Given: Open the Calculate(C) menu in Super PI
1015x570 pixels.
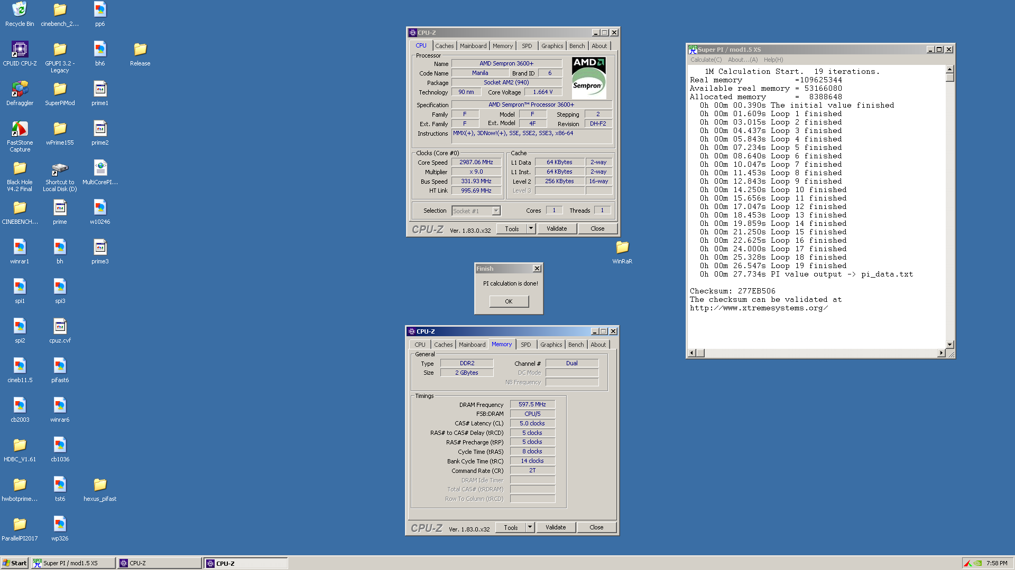Looking at the screenshot, I should tap(706, 60).
